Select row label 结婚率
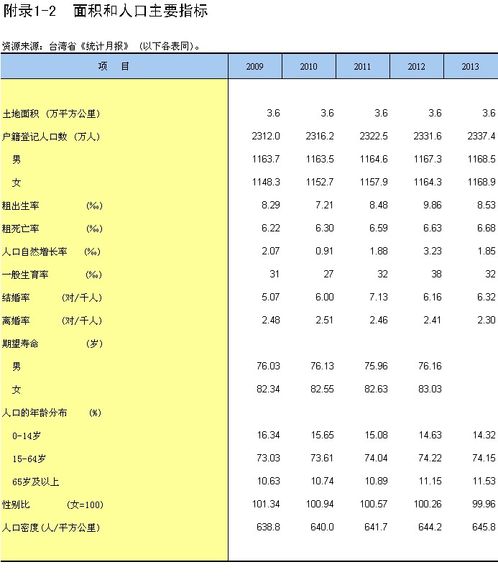The height and width of the screenshot is (585, 498). tap(16, 298)
